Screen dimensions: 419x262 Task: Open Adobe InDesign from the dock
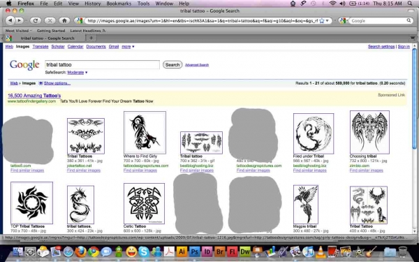(x=207, y=252)
